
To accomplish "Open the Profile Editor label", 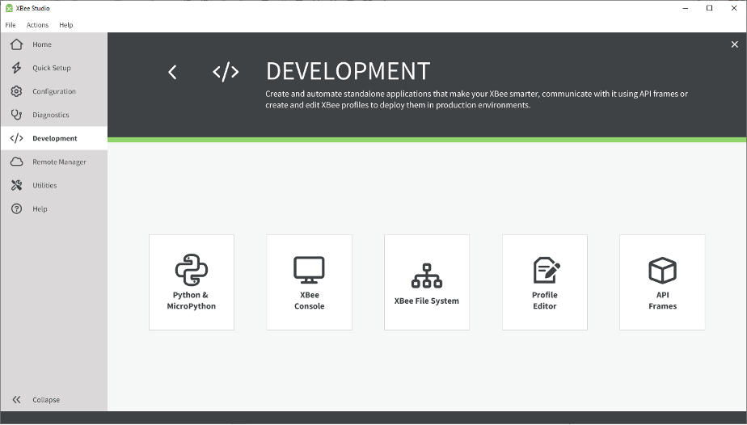I will [545, 301].
